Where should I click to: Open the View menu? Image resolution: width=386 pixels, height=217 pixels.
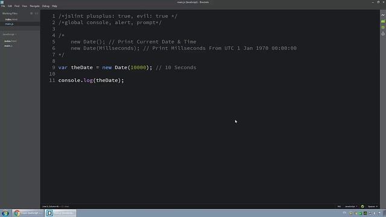24,6
